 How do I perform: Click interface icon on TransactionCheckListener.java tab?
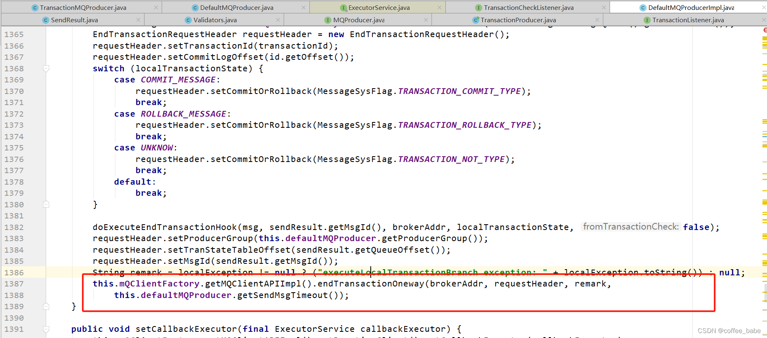pyautogui.click(x=479, y=8)
